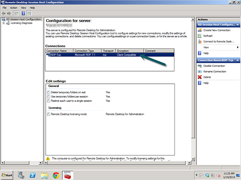Click the vertical scrollbar down arrow

[193, 159]
